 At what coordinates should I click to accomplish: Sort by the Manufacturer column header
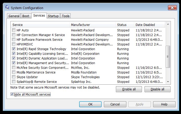[92, 25]
